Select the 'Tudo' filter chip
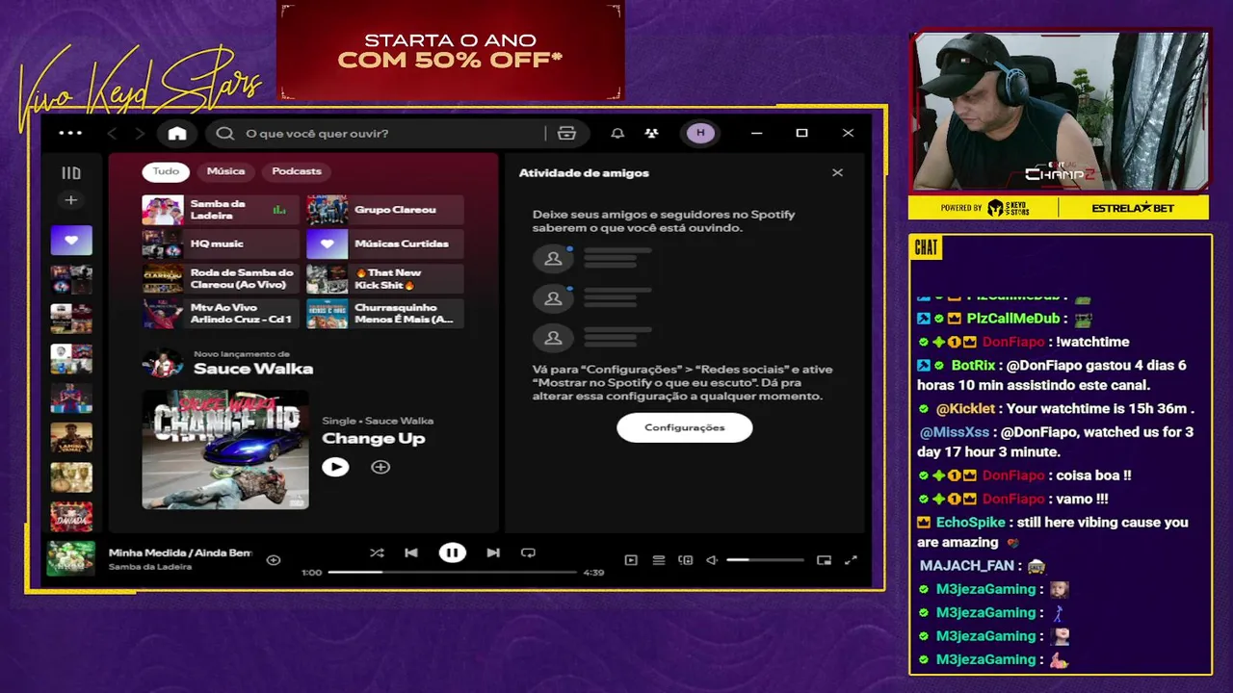 coord(166,171)
